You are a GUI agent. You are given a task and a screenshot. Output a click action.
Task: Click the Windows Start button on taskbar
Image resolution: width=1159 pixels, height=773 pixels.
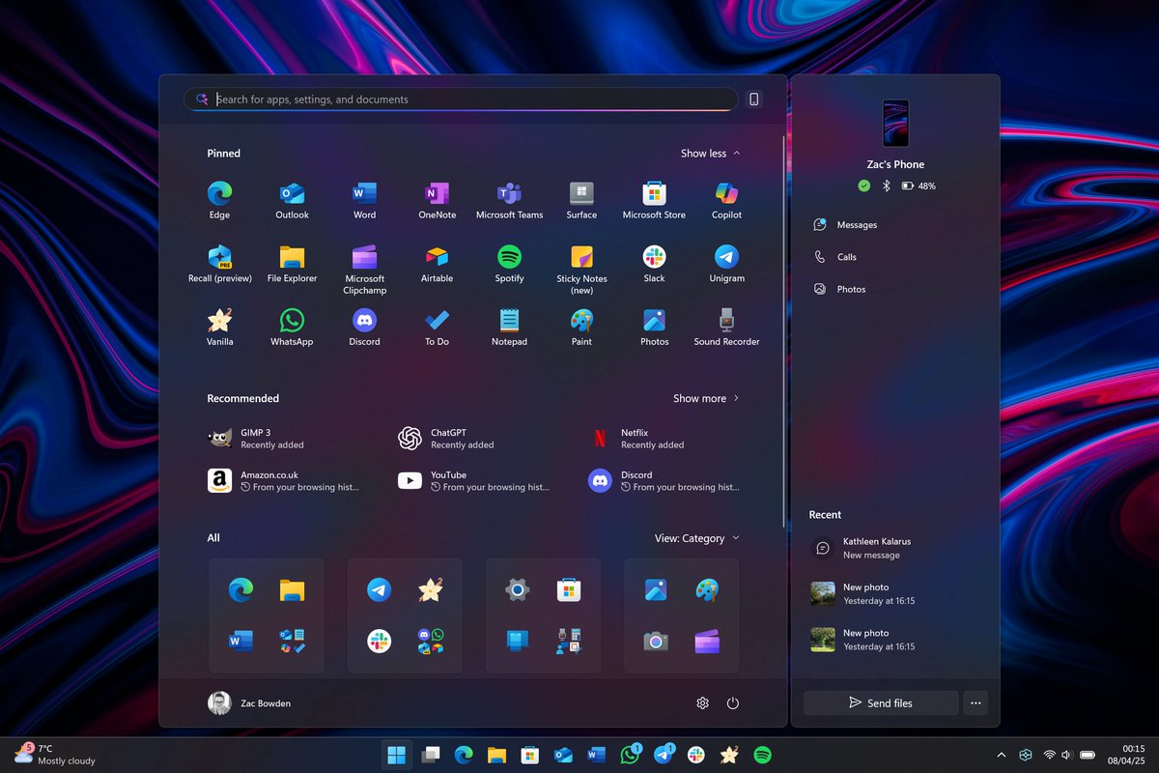pyautogui.click(x=396, y=755)
